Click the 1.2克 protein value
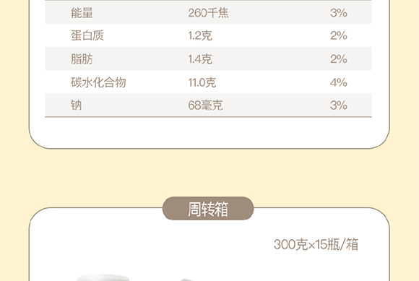Screen dimensions: 419x281 [200, 35]
